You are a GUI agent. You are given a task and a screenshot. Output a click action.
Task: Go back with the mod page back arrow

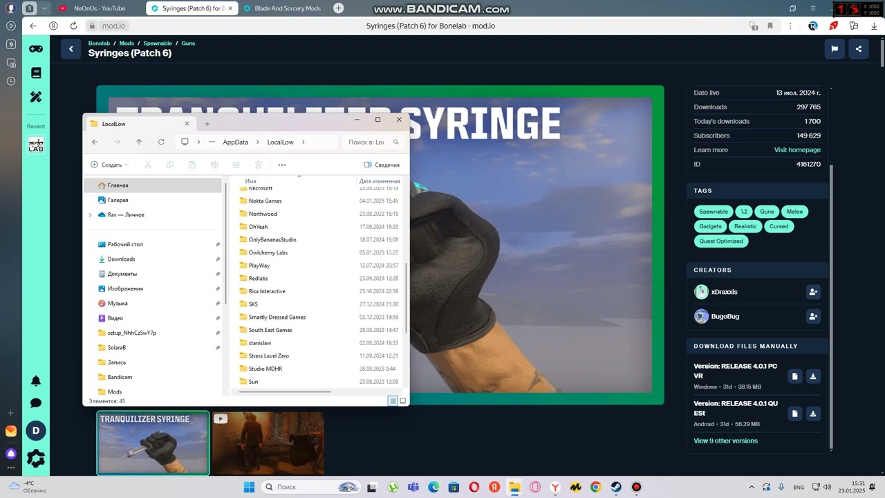[71, 49]
